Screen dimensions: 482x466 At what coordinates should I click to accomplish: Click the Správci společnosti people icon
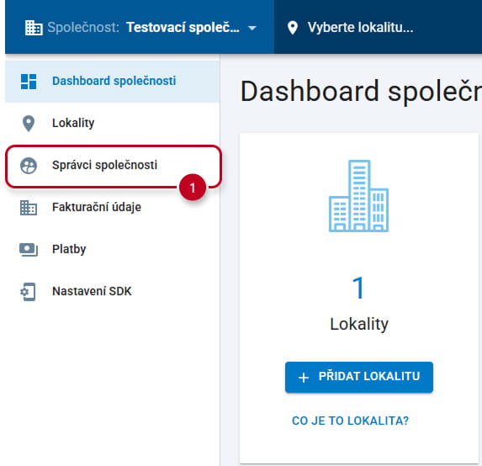[29, 166]
